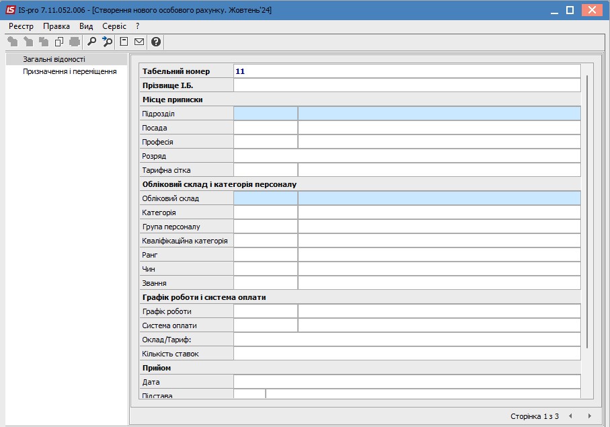Screen dimensions: 610x427
Task: Open help via the question mark icon
Action: coord(156,42)
